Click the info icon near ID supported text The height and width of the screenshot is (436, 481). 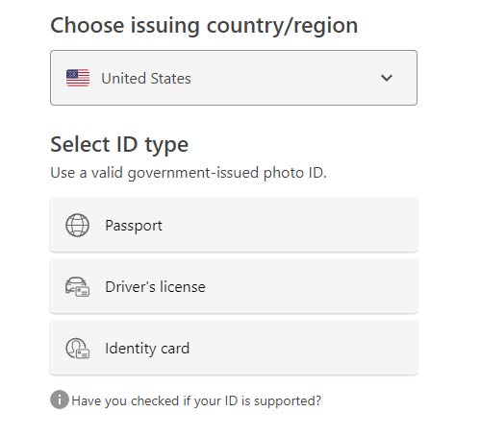(x=60, y=400)
